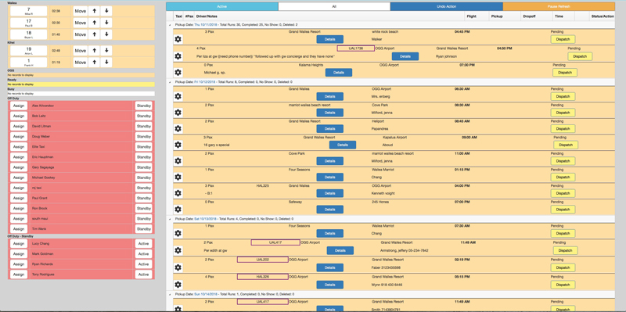
Task: Select the taxi 7 tile in Wailea
Action: pos(28,11)
